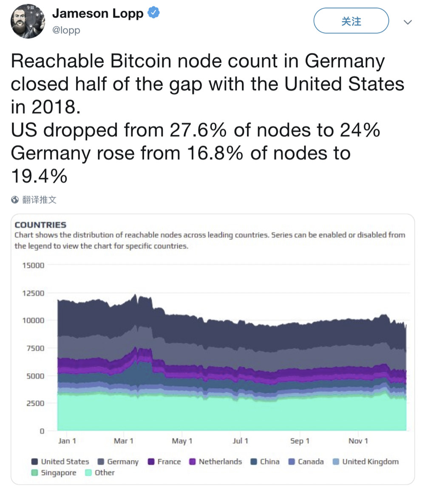The width and height of the screenshot is (425, 495).
Task: Hide the Canada legend series
Action: (x=306, y=461)
